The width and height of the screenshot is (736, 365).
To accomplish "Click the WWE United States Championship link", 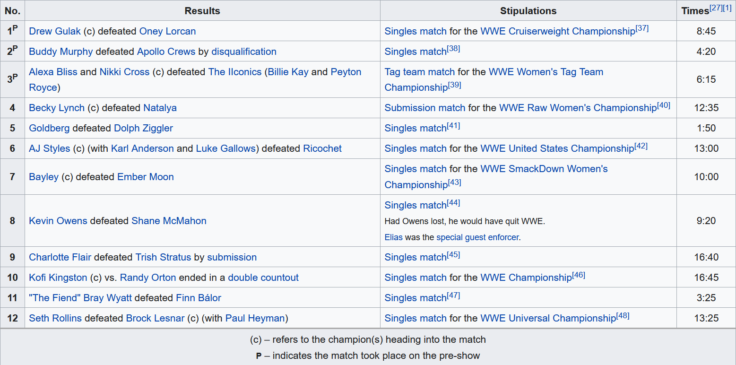I will (557, 148).
